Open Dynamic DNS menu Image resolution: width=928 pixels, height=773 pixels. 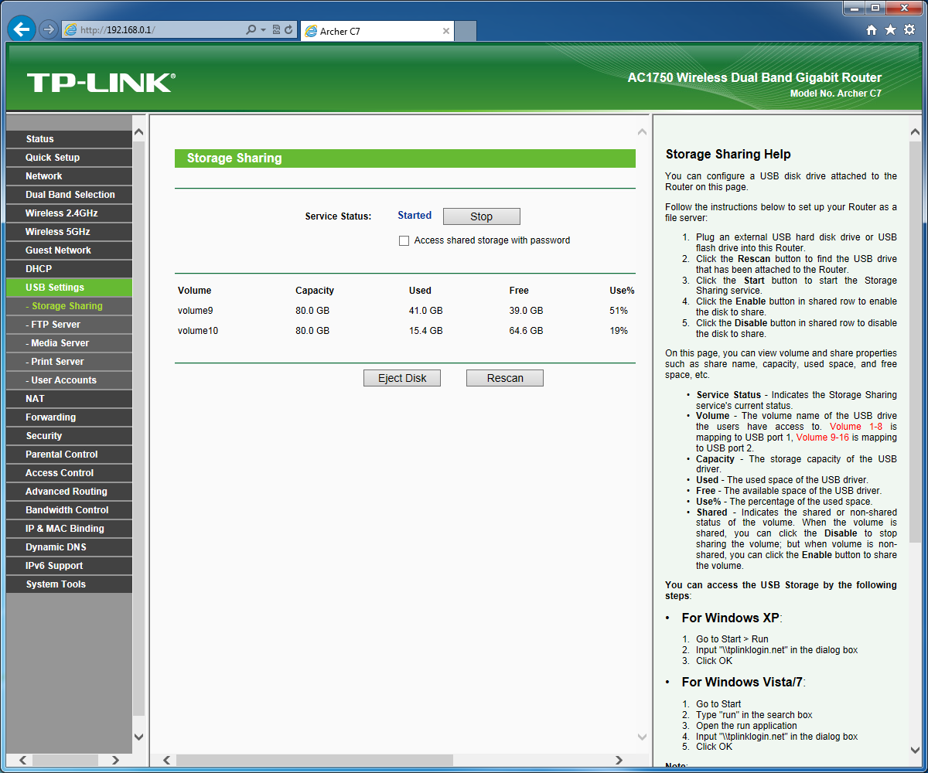click(x=69, y=547)
